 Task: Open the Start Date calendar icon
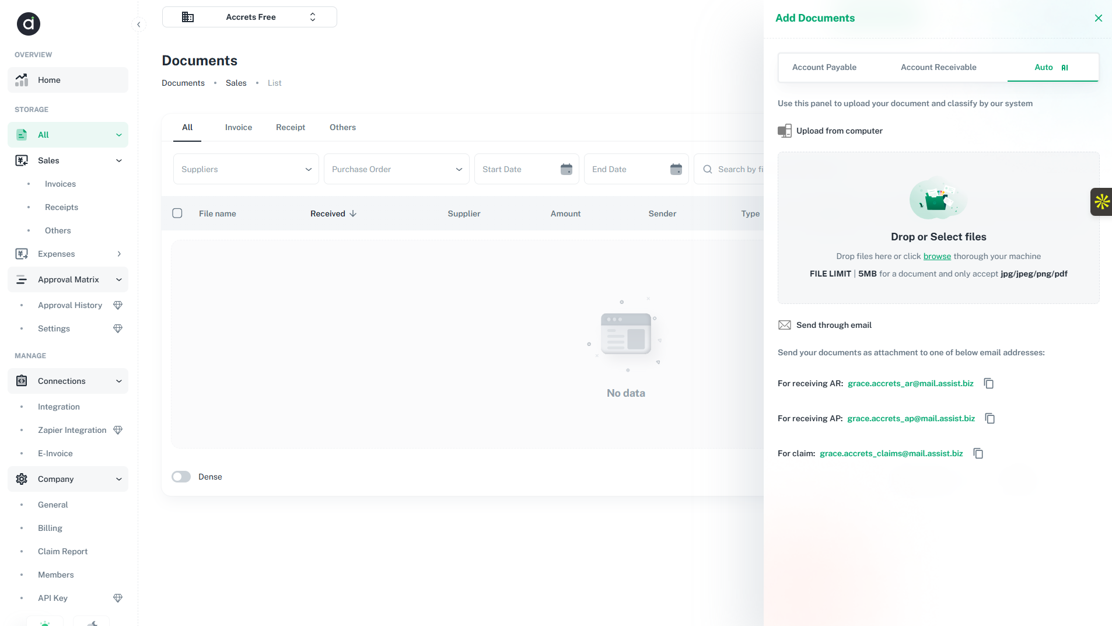pos(567,169)
